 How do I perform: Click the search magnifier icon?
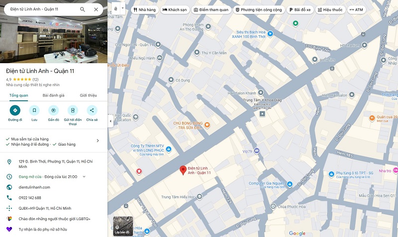[83, 9]
